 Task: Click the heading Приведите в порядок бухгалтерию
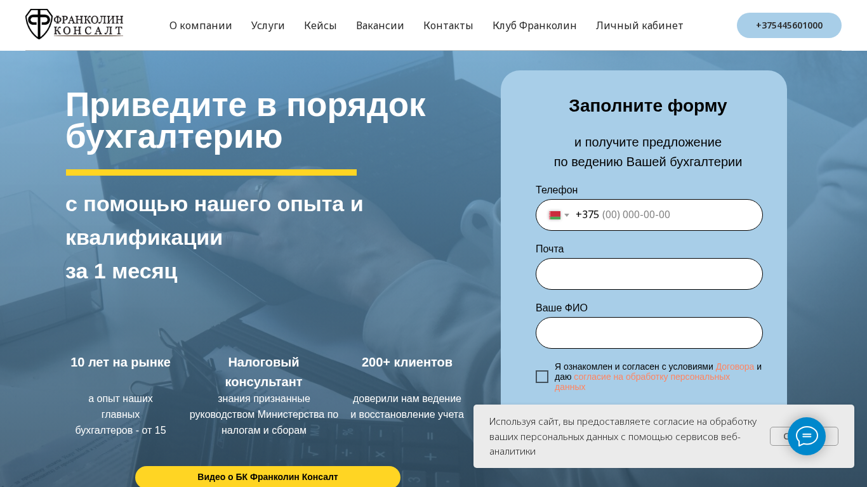coord(246,120)
